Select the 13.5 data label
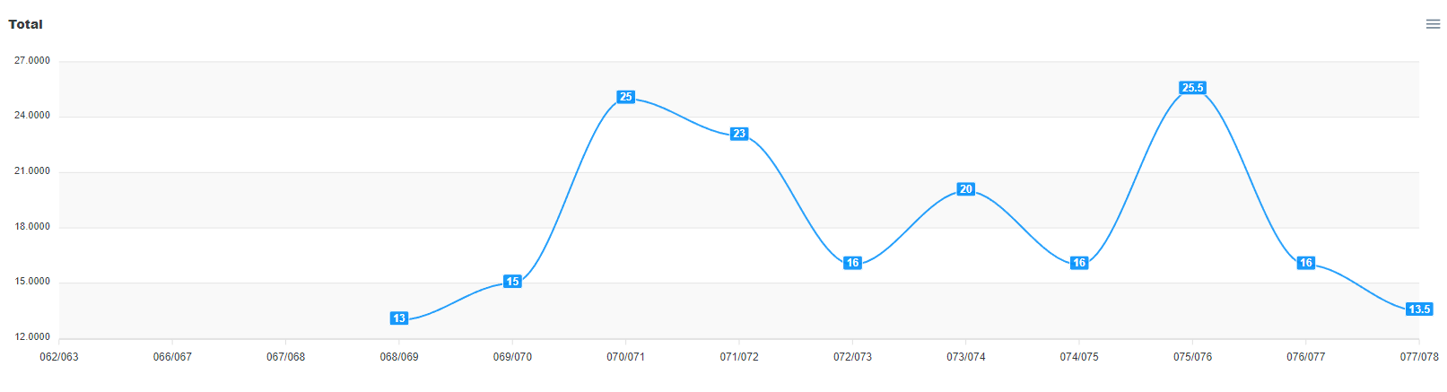Viewport: 1447px width, 392px height. click(x=1419, y=309)
